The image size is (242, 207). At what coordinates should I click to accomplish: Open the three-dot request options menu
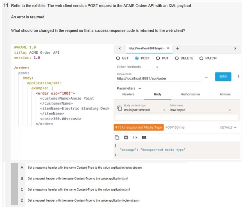pyautogui.click(x=238, y=76)
